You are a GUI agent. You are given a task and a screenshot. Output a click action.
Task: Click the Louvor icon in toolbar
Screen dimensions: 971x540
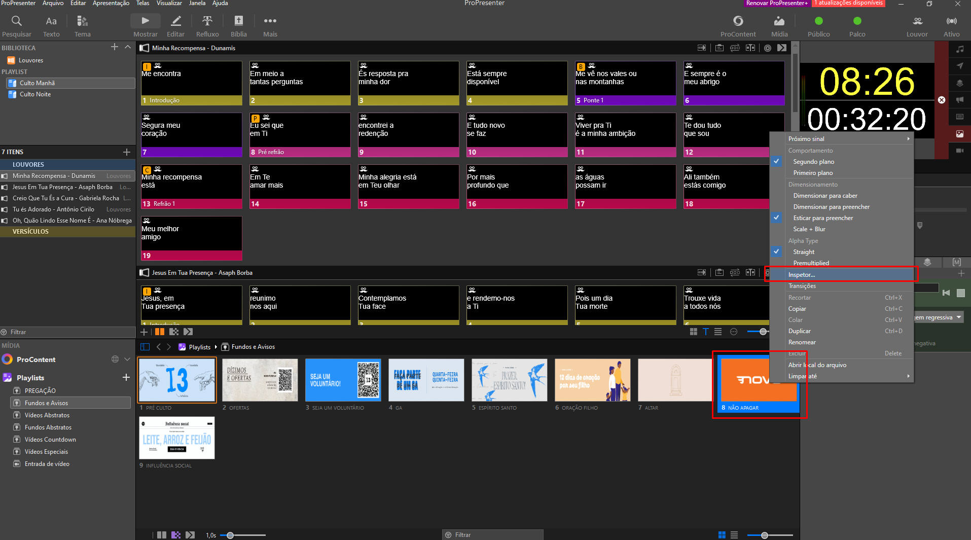pos(917,26)
